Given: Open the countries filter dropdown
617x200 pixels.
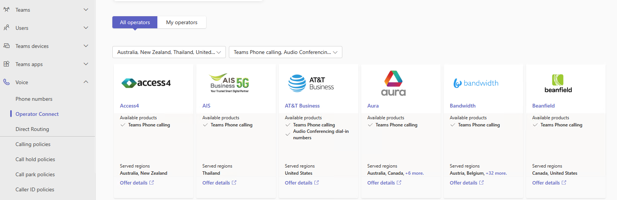Looking at the screenshot, I should 169,52.
